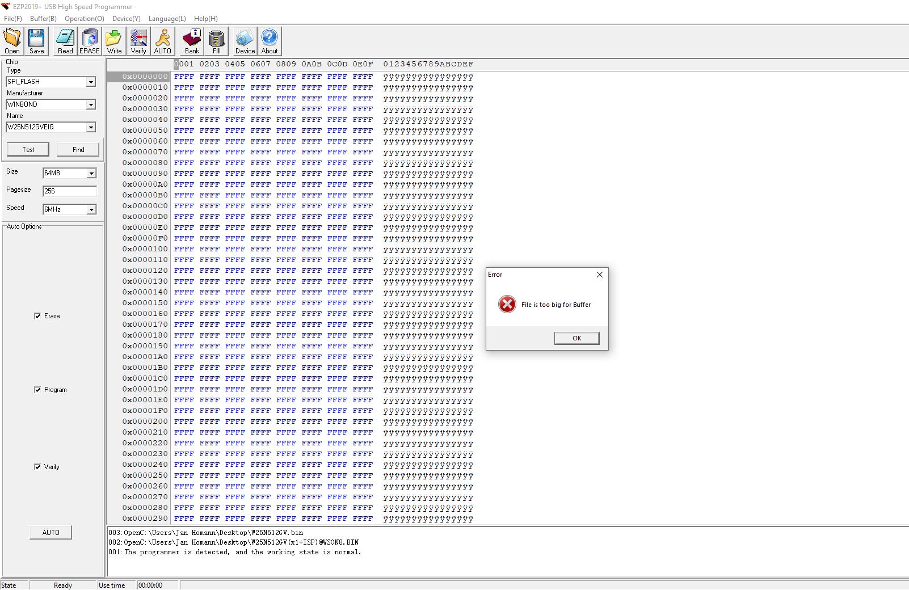Click log line 002 with WSON8.BIN
The width and height of the screenshot is (909, 590).
click(234, 542)
